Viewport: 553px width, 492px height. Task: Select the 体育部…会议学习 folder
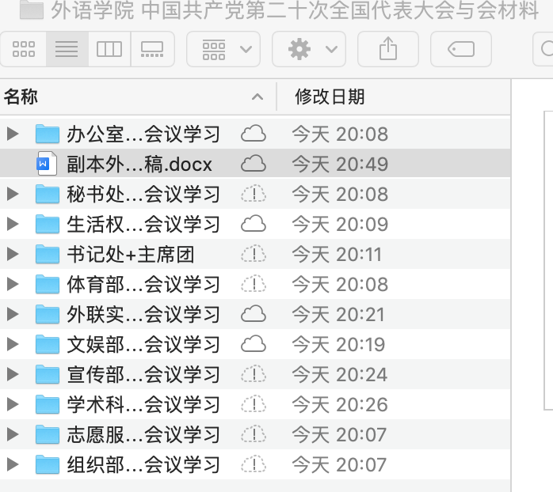click(143, 284)
